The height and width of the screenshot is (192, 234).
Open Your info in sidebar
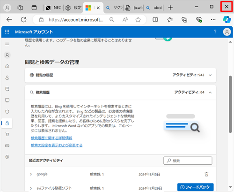[7, 77]
